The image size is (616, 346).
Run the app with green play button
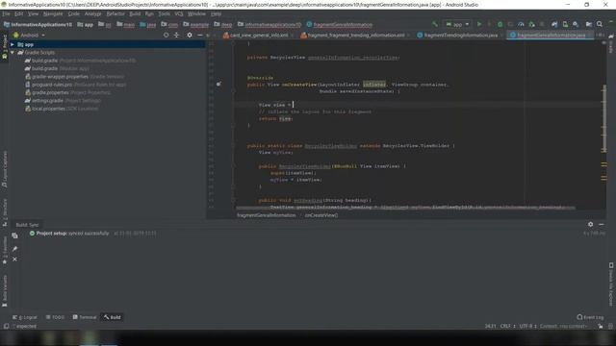click(x=479, y=24)
